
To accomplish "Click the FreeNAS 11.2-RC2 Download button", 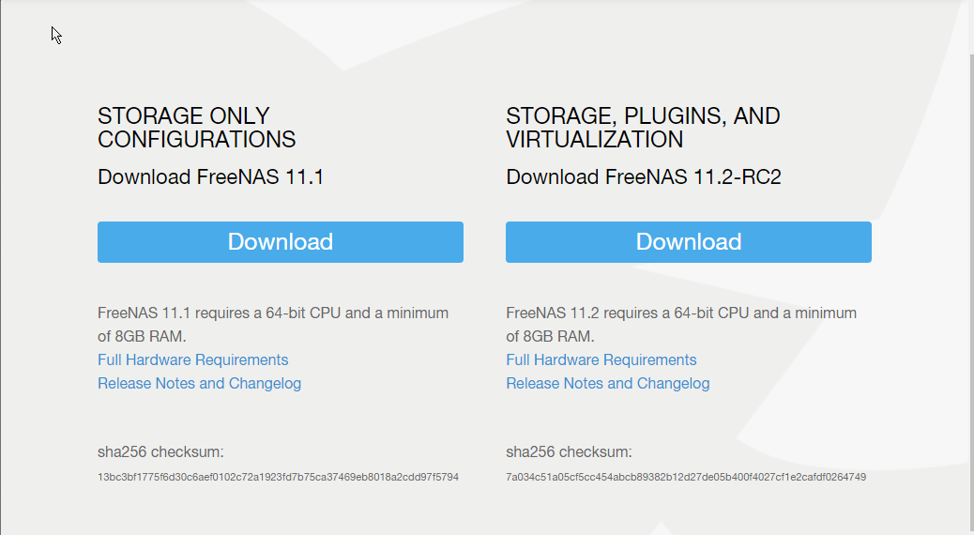I will (x=688, y=242).
